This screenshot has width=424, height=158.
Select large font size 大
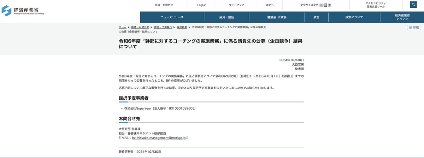[329, 5]
